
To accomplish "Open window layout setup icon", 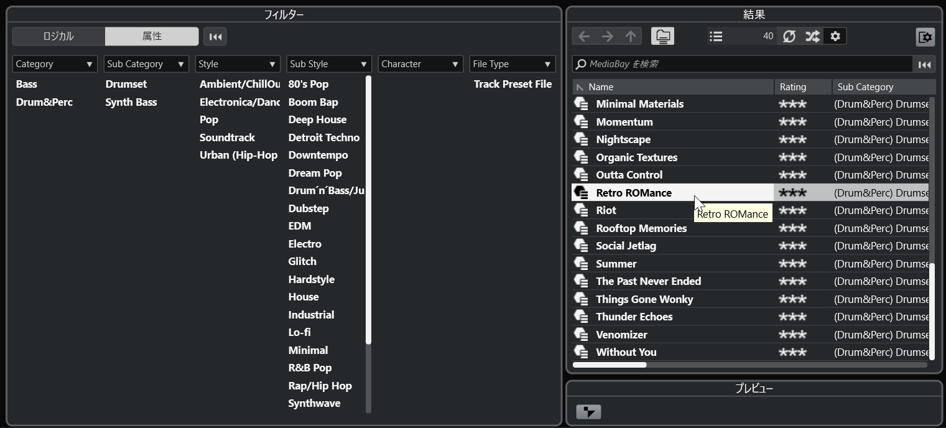I will [925, 37].
